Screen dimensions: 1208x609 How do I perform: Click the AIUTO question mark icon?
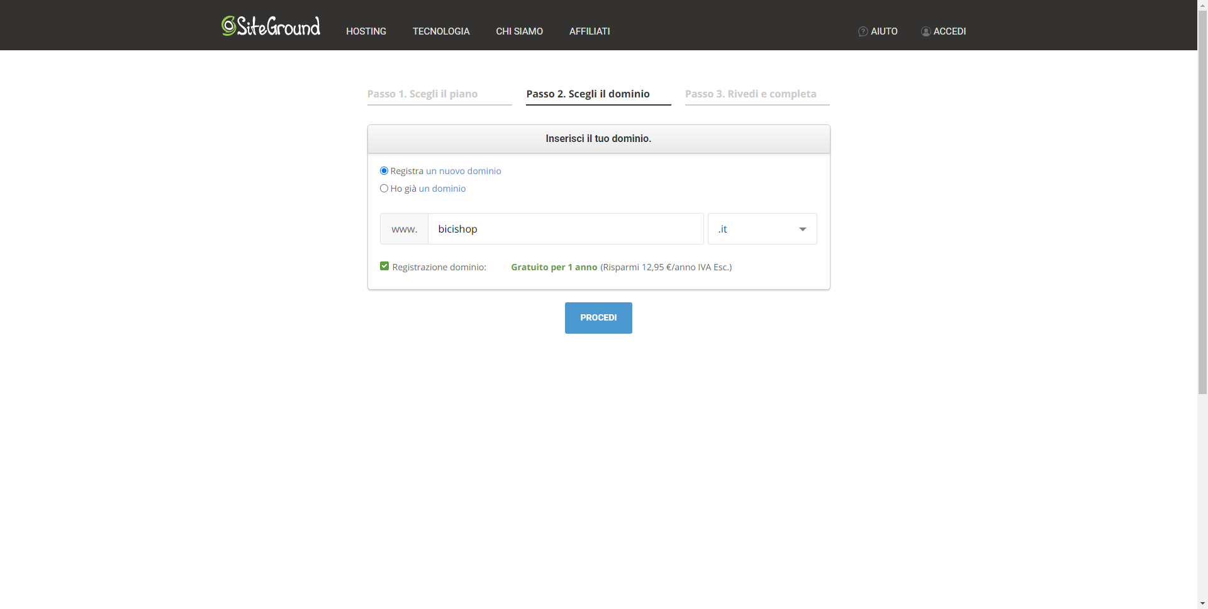click(x=863, y=31)
